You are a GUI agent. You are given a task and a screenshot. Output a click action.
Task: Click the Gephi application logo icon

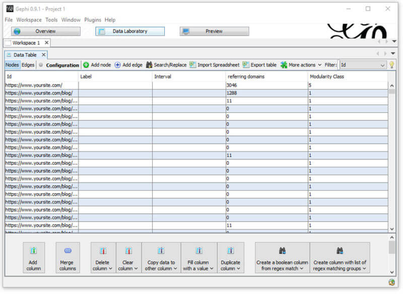(x=10, y=9)
